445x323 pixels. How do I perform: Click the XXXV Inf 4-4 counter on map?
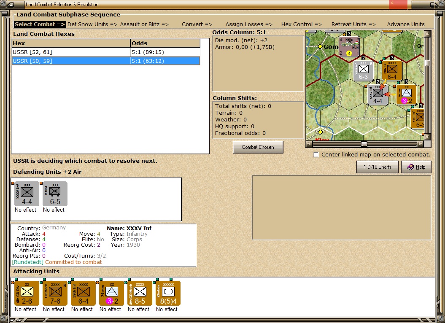pos(378,95)
